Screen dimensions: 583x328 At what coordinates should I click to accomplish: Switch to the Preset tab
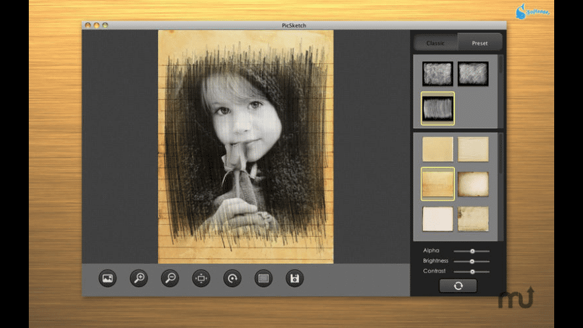pos(480,43)
